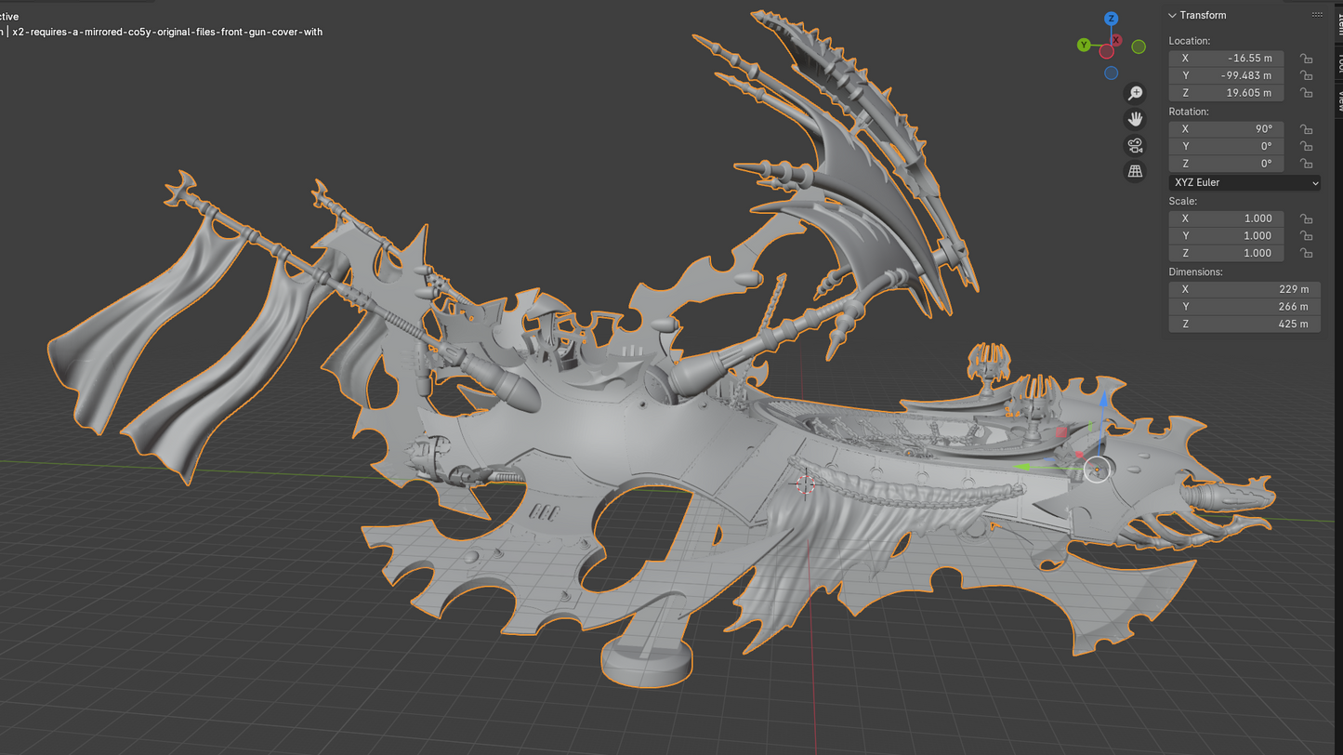The image size is (1343, 755).
Task: Click the Location Z field showing 19.605 m
Action: (1226, 93)
